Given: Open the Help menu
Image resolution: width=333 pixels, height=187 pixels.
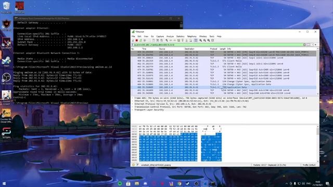Looking at the screenshot, I should click(219, 36).
